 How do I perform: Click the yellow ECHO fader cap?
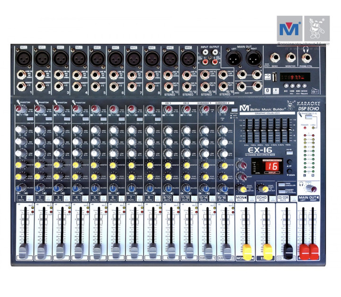click(x=268, y=252)
